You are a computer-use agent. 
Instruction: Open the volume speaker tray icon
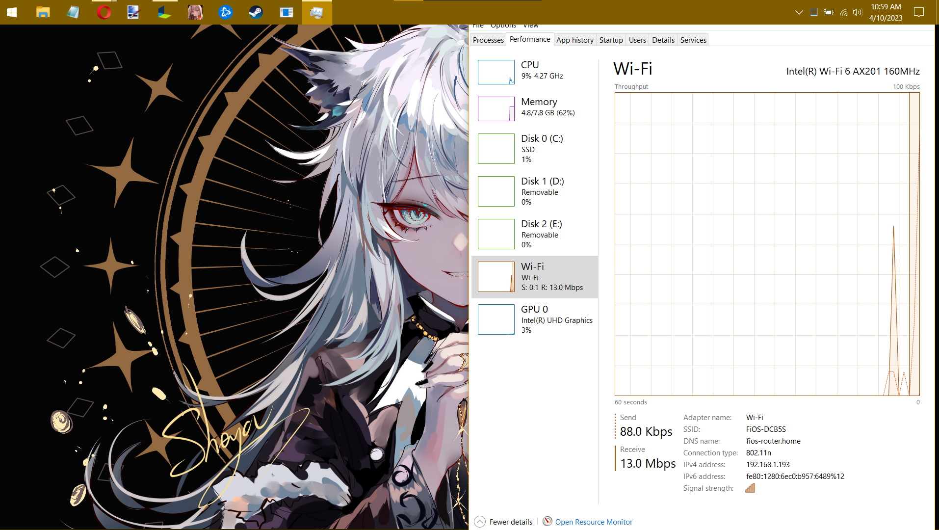point(857,12)
